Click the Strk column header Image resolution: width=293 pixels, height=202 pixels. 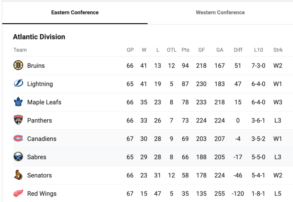[x=278, y=50]
